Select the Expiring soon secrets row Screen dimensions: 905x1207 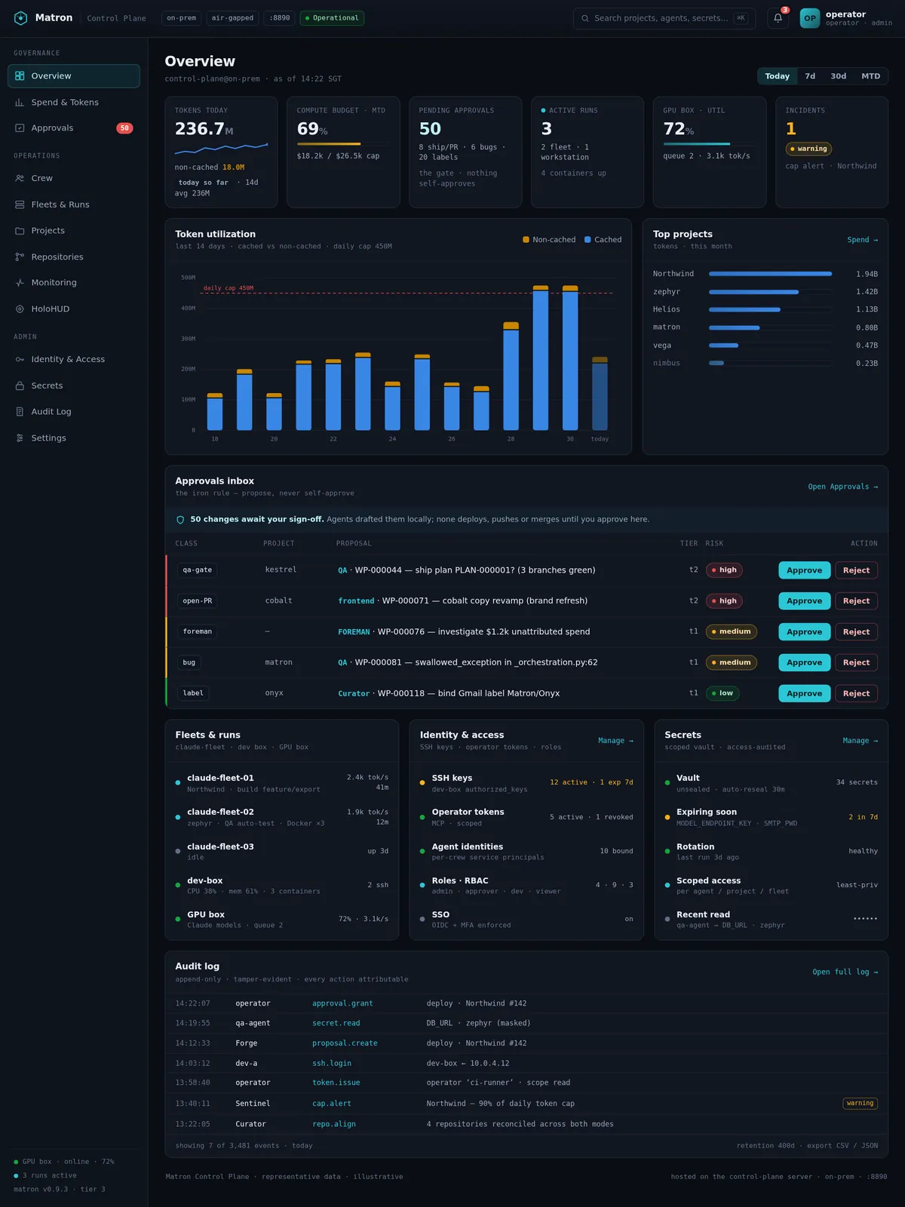point(771,817)
